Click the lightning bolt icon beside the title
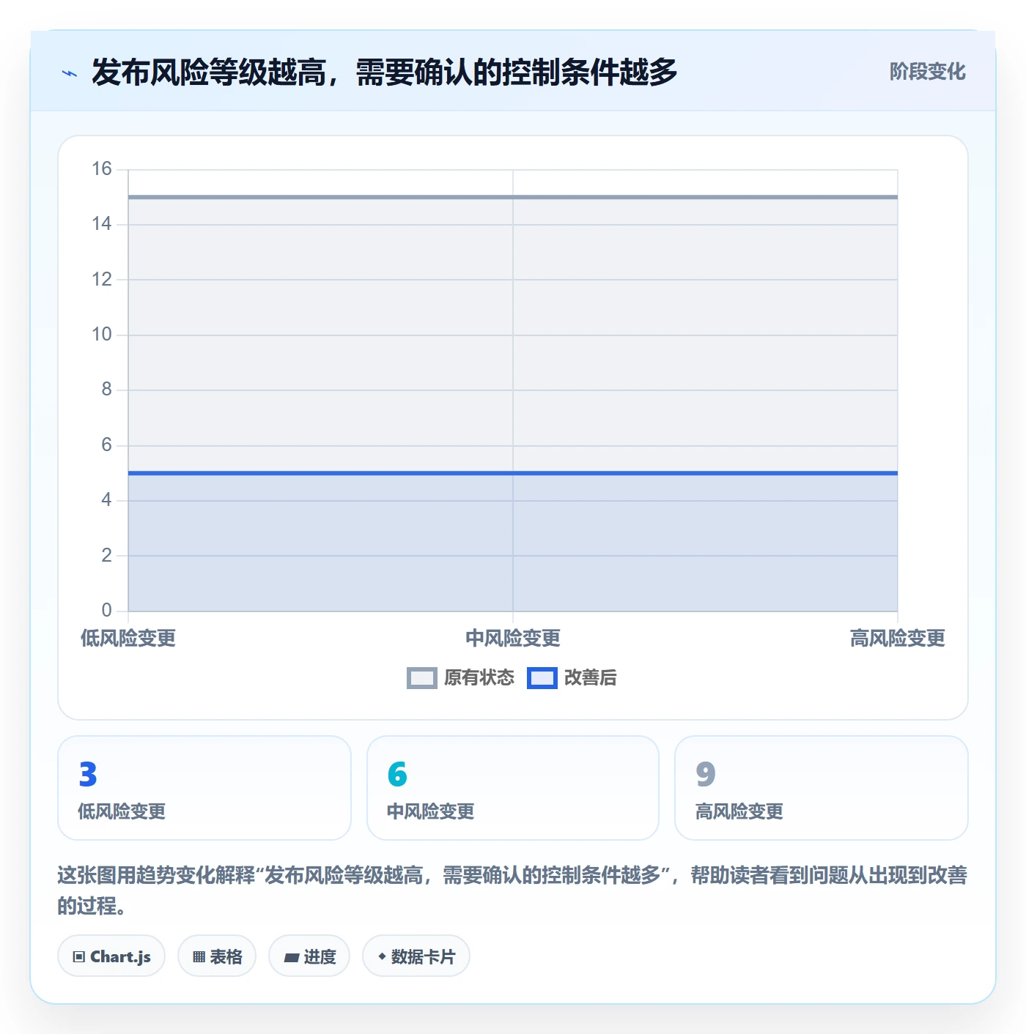This screenshot has width=1026, height=1034. 70,73
